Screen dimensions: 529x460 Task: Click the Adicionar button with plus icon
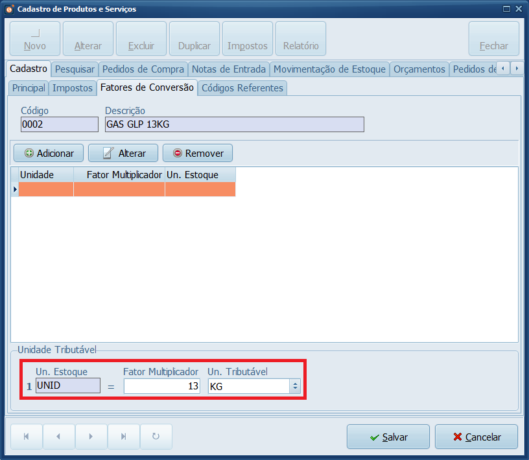tap(49, 153)
